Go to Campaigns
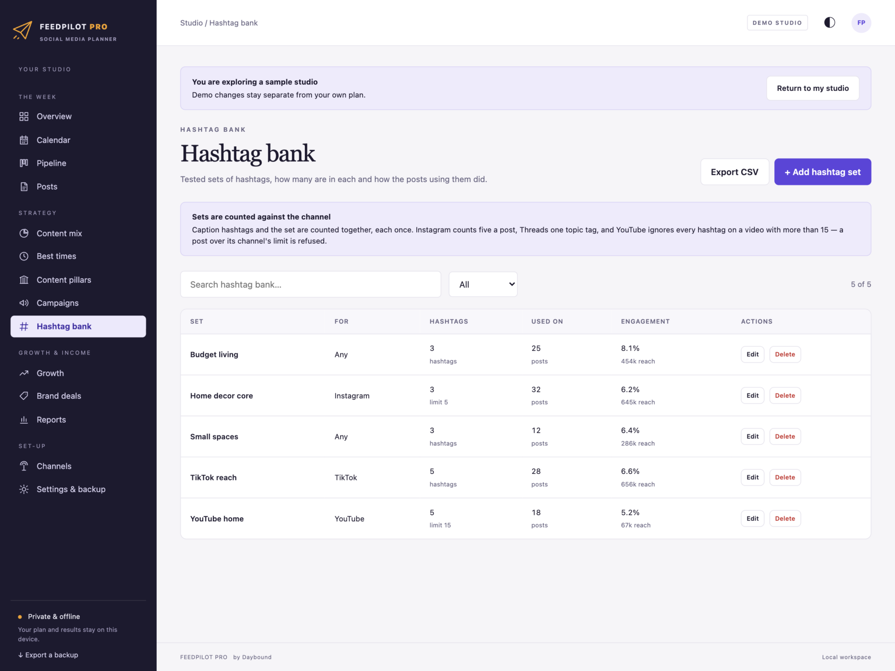Screen dimensions: 895x671 pyautogui.click(x=78, y=303)
